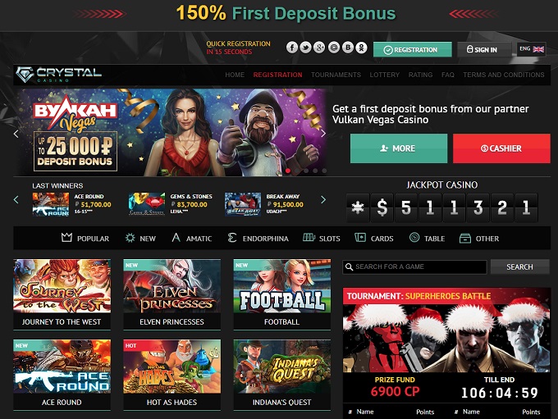Click the green Registration button
The width and height of the screenshot is (558, 419).
coord(413,49)
